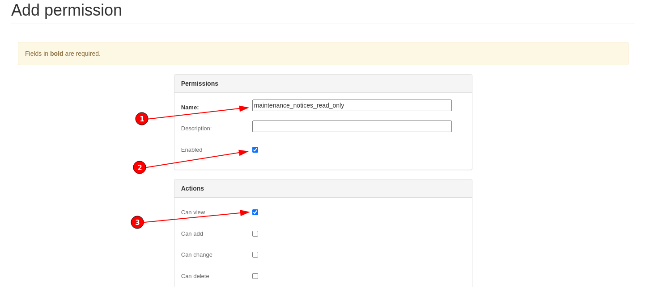The width and height of the screenshot is (646, 287).
Task: Click the "Description:" field label
Action: pyautogui.click(x=196, y=128)
